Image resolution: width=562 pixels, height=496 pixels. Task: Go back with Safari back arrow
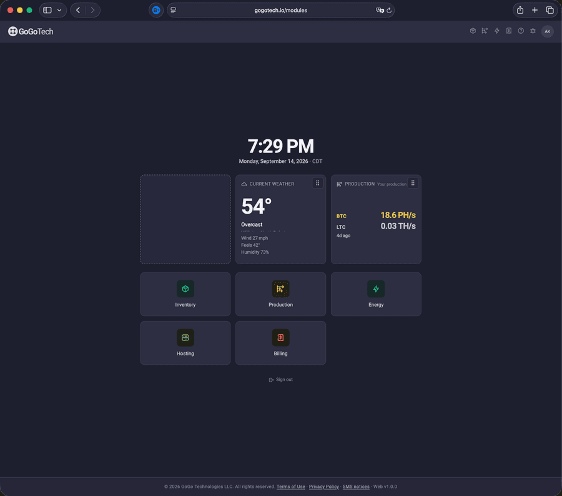coord(78,10)
